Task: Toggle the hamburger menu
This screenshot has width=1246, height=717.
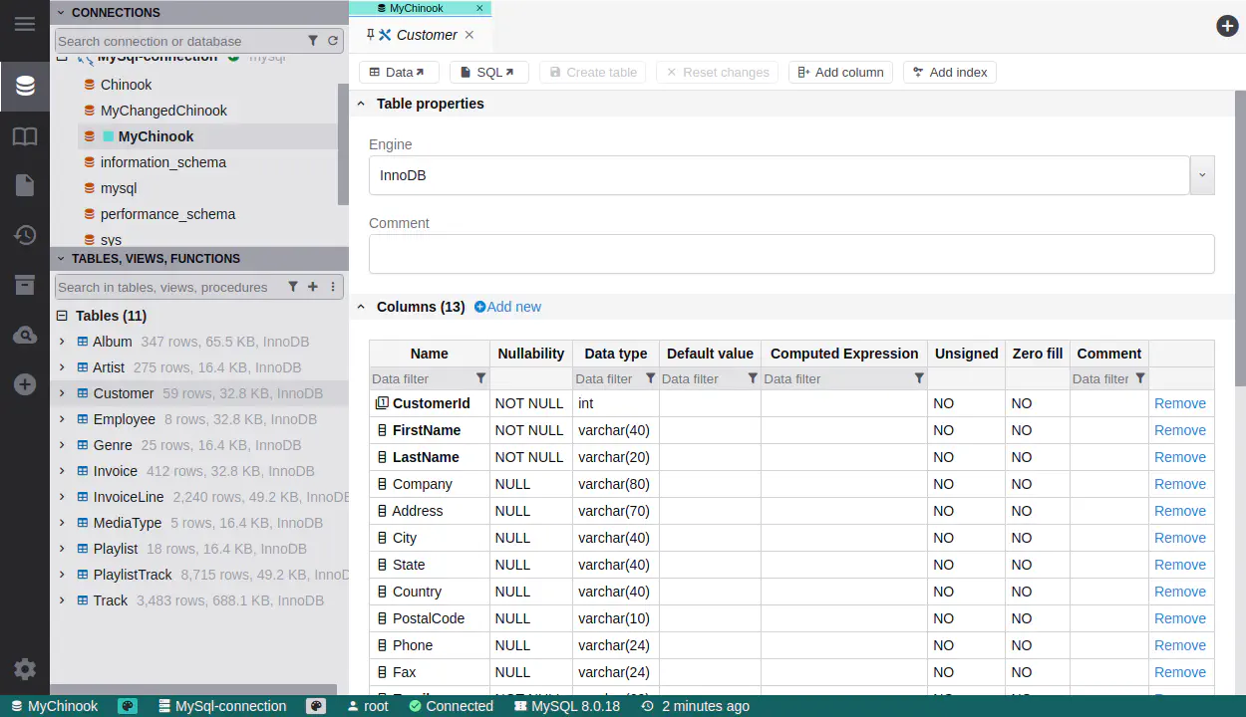Action: [25, 24]
